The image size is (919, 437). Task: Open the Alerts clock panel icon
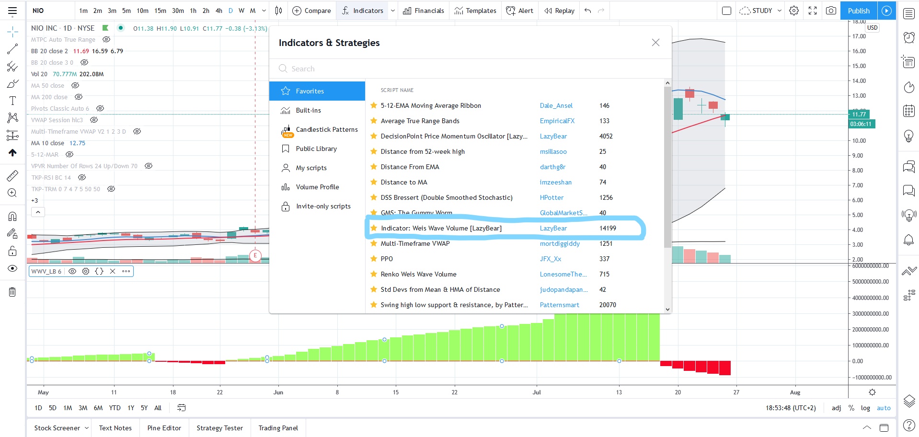(908, 37)
